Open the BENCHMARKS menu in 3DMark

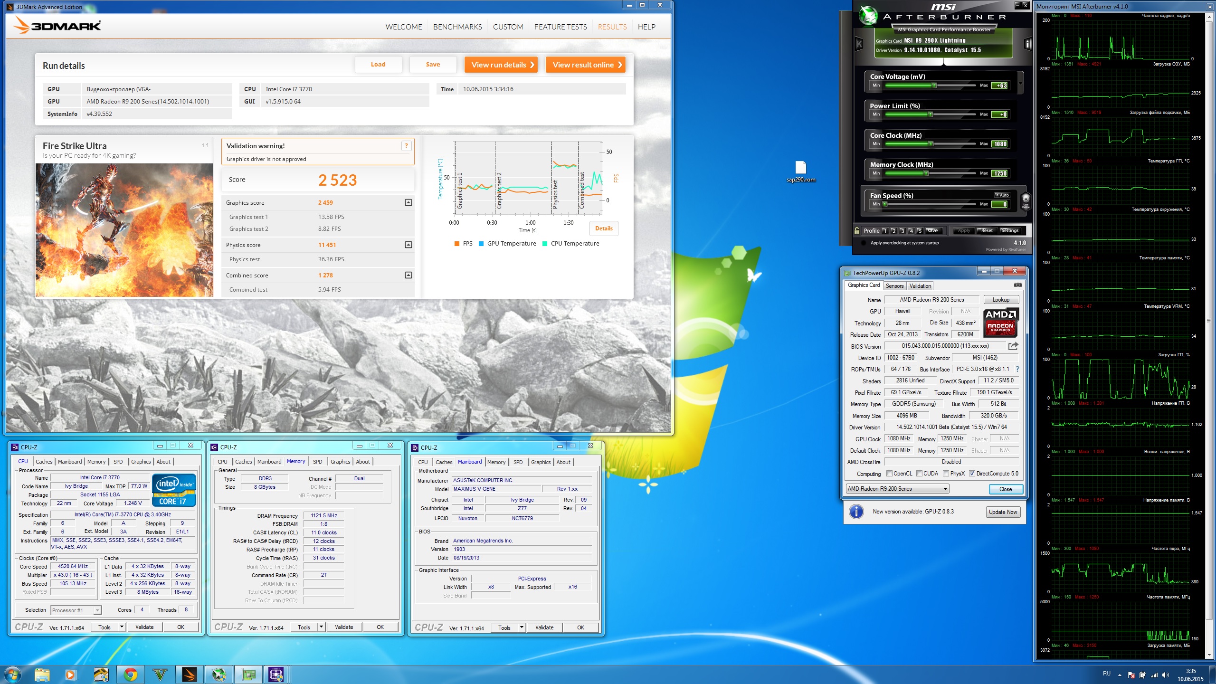(457, 27)
